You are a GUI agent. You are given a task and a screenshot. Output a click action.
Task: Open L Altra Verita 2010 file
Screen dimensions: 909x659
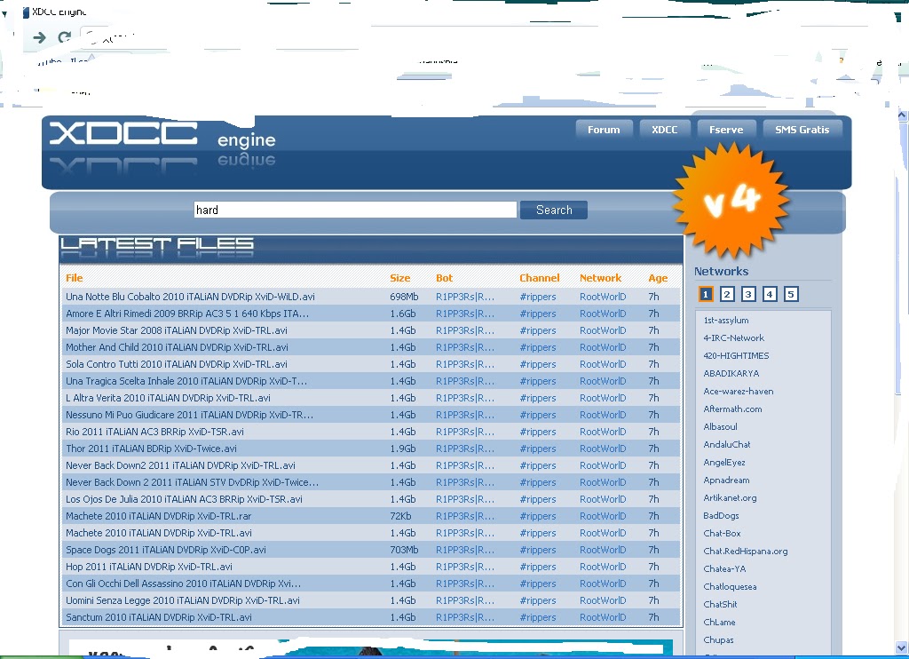168,397
